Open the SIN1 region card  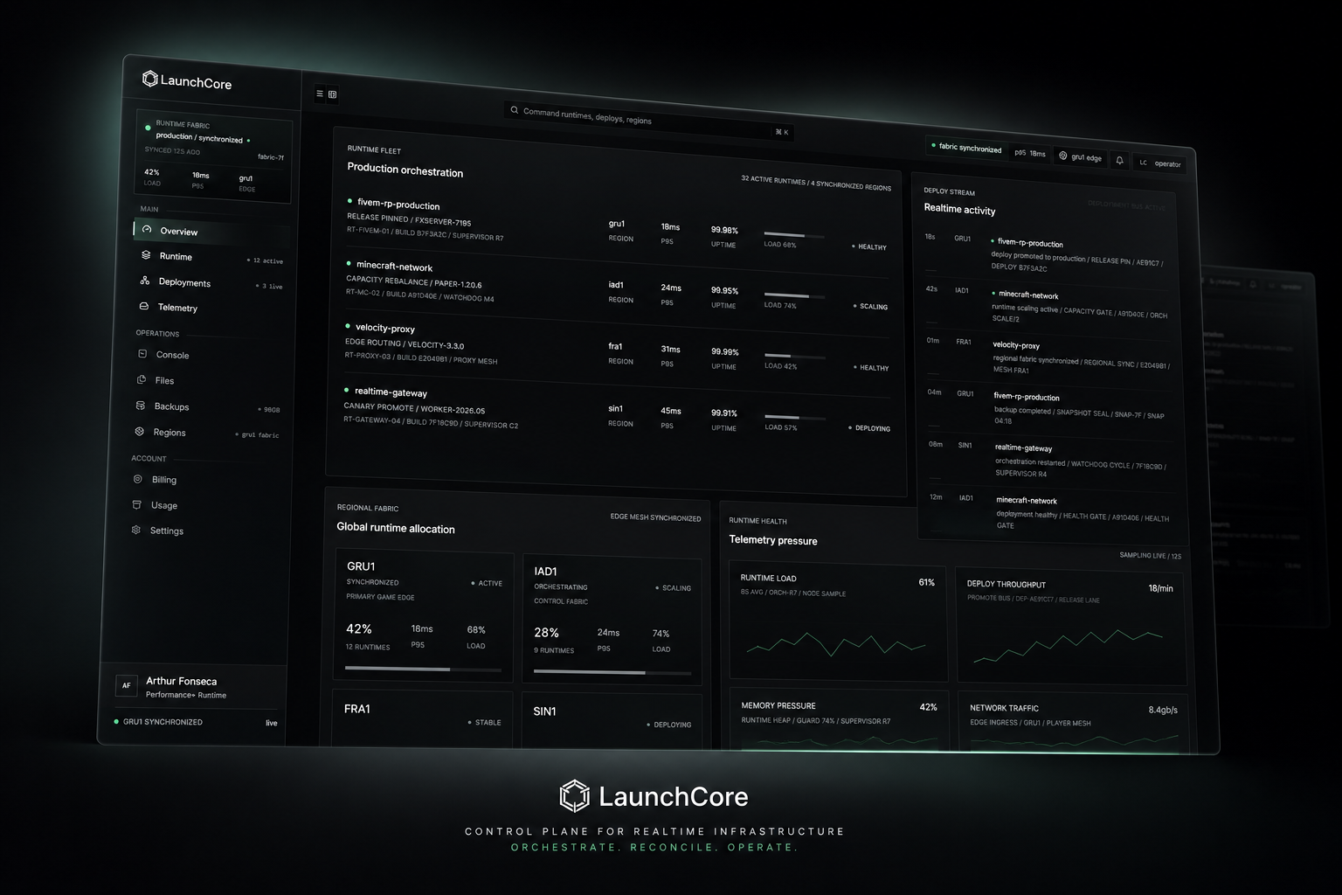tap(612, 720)
